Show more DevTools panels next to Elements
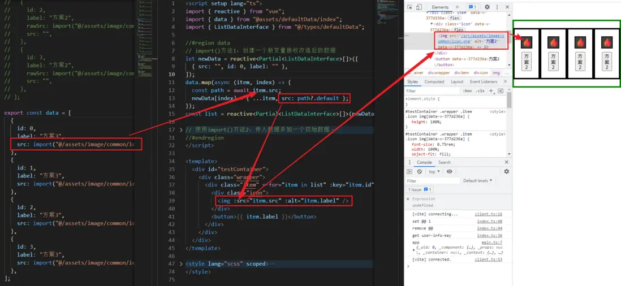Screen dimensions: 621x286 pos(456,7)
